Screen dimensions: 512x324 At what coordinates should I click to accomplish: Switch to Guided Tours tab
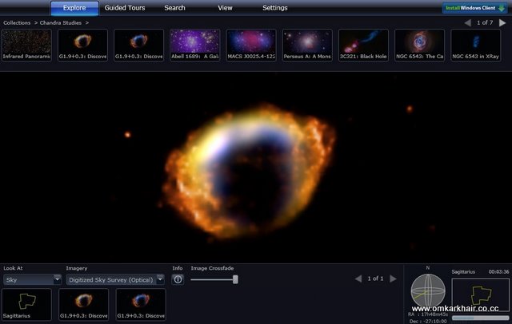125,8
